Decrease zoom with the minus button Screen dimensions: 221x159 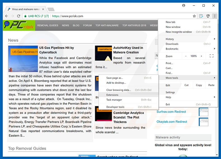pos(186,56)
